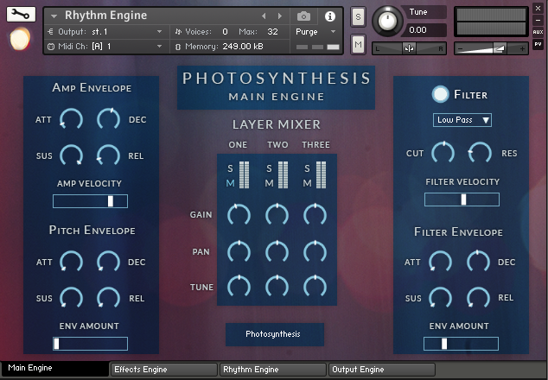Screen dimensions: 548x380
Task: Mute layer TWO
Action: click(x=269, y=183)
